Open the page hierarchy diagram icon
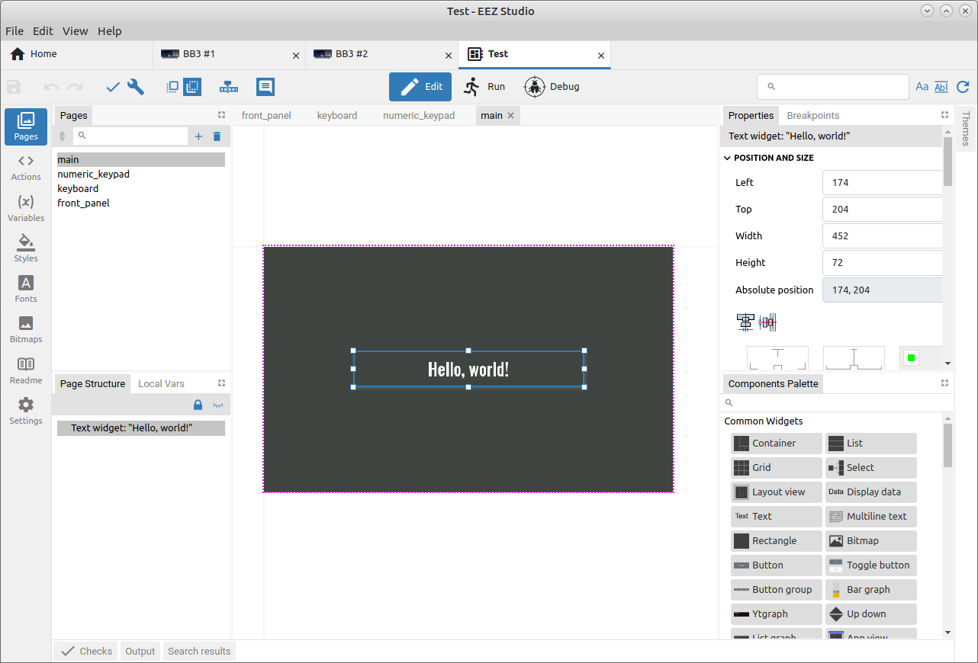978x663 pixels. 228,87
